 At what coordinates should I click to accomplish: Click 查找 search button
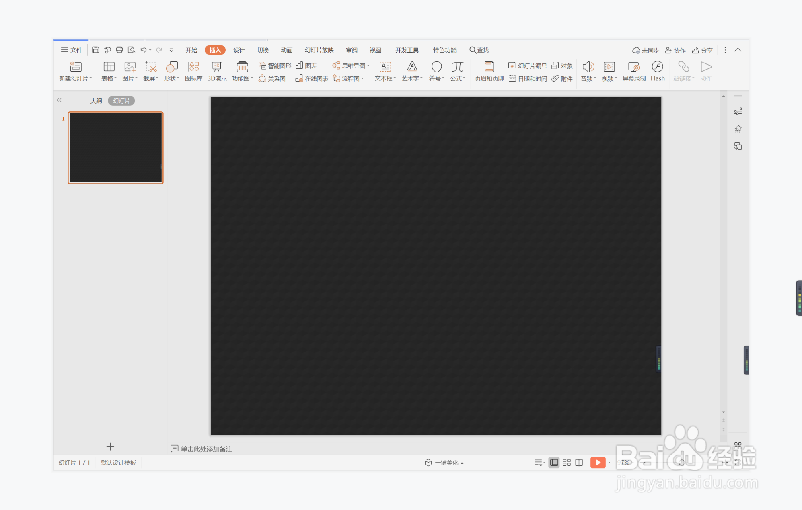(479, 50)
